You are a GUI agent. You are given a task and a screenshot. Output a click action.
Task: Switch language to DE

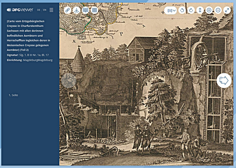click(x=39, y=10)
